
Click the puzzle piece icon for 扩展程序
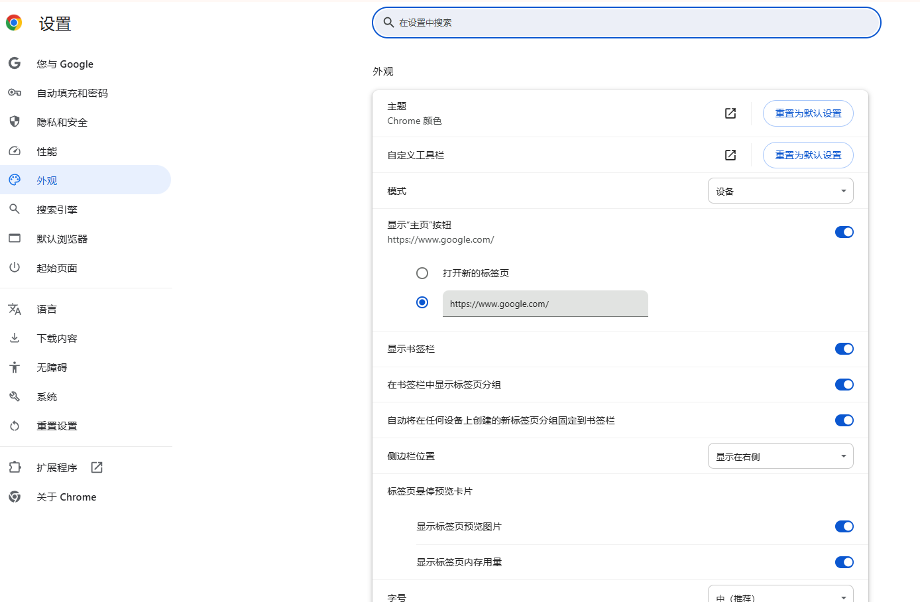15,467
